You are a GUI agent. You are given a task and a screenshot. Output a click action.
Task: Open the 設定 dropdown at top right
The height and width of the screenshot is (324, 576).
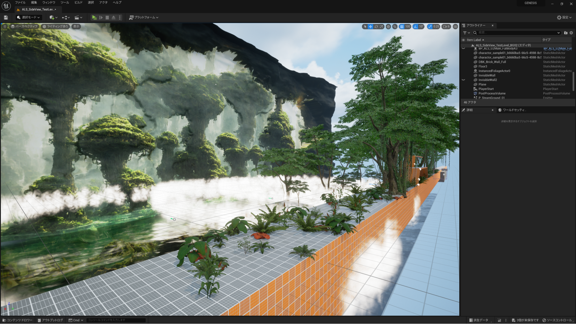pos(564,18)
